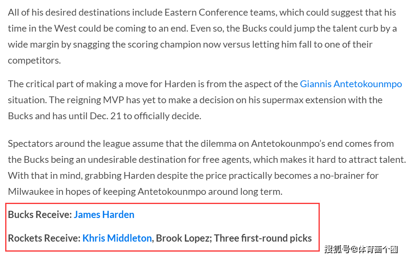This screenshot has width=407, height=258.
Task: Click the bold "Bucks Receive:" label
Action: (x=40, y=214)
